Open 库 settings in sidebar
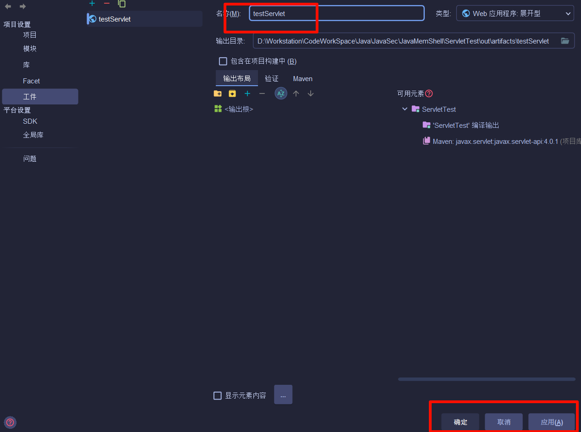This screenshot has height=432, width=581. (x=27, y=65)
